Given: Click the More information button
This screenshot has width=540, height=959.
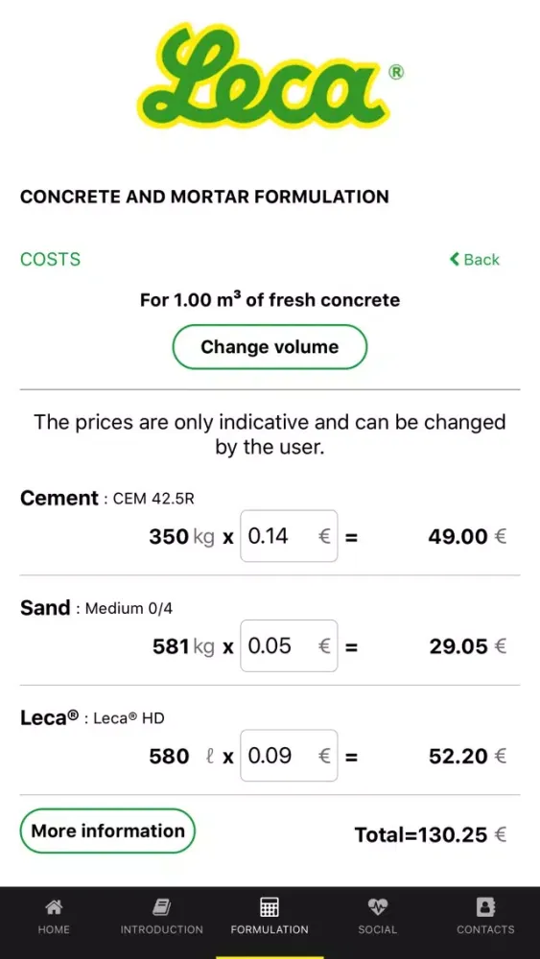Looking at the screenshot, I should coord(107,831).
